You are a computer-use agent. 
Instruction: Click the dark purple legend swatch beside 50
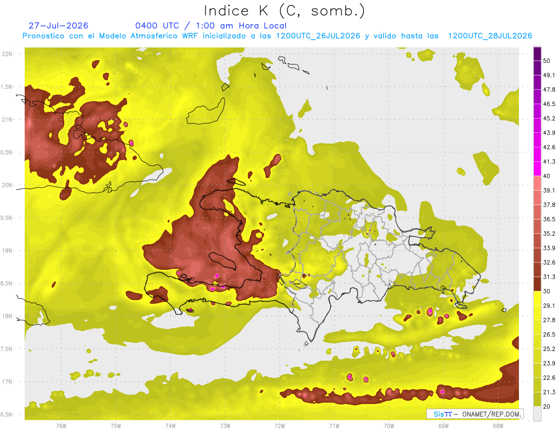[x=537, y=54]
